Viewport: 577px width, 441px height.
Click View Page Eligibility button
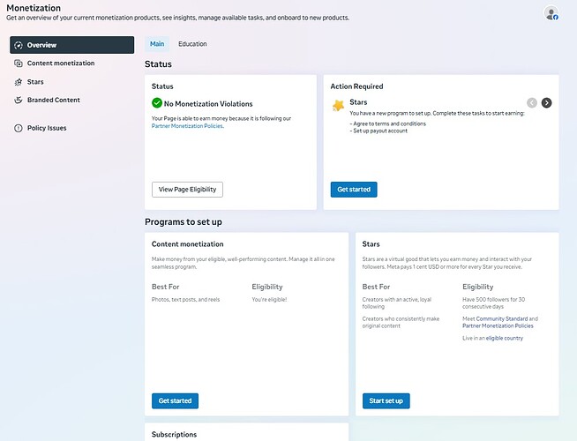pos(187,190)
